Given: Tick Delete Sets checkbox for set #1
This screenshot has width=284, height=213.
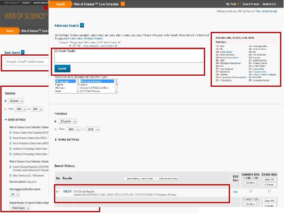Looking at the screenshot, I should click(x=269, y=191).
